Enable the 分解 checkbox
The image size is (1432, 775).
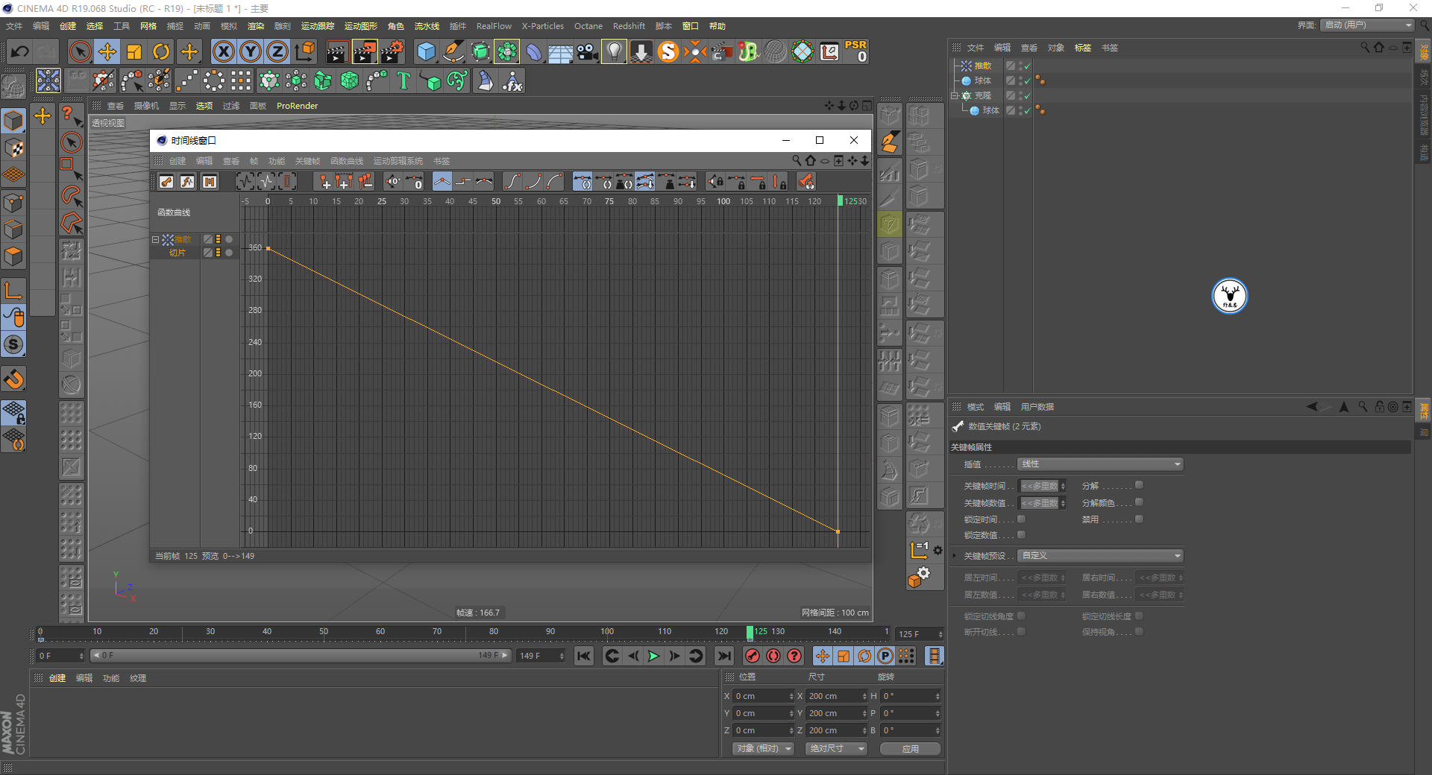tap(1139, 485)
